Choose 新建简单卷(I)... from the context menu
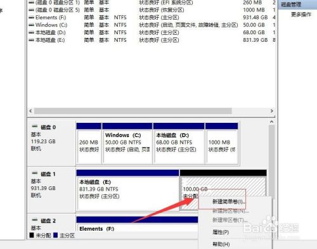The width and height of the screenshot is (317, 249). click(229, 201)
